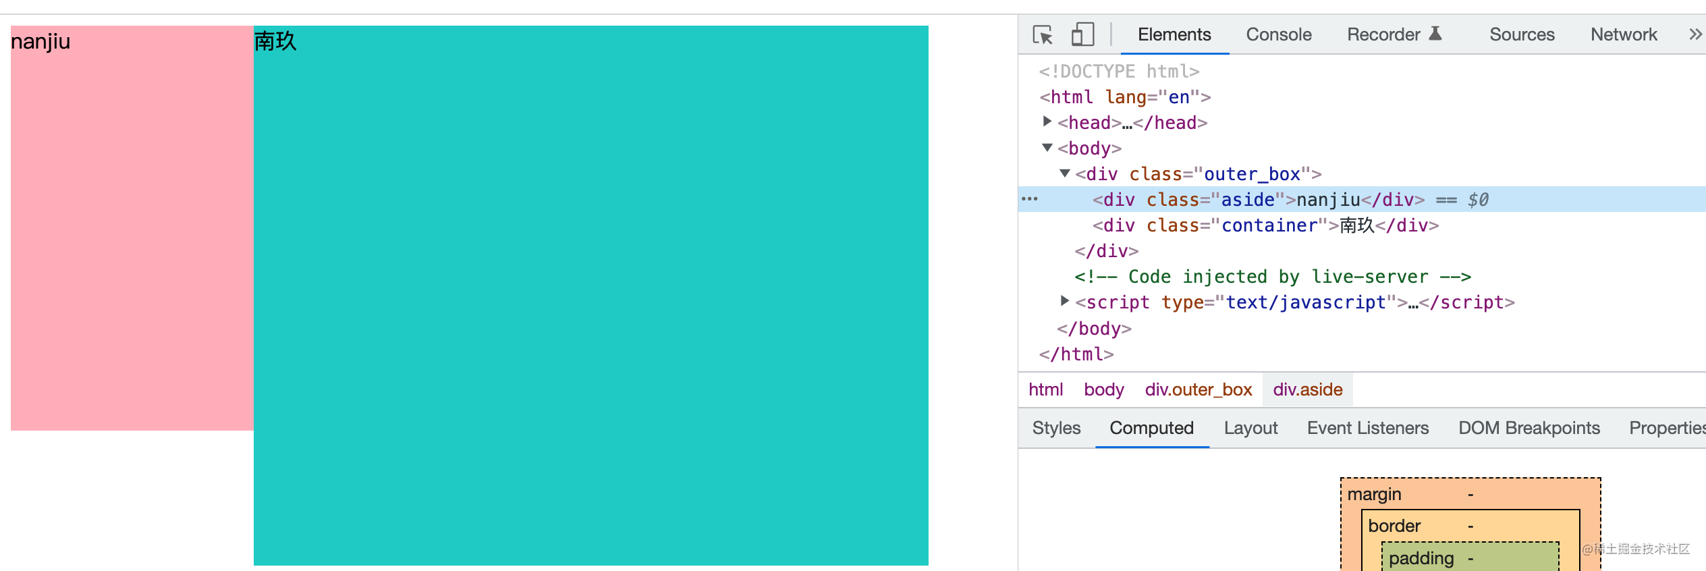This screenshot has width=1706, height=571.
Task: Switch to the Elements tab
Action: coord(1174,34)
